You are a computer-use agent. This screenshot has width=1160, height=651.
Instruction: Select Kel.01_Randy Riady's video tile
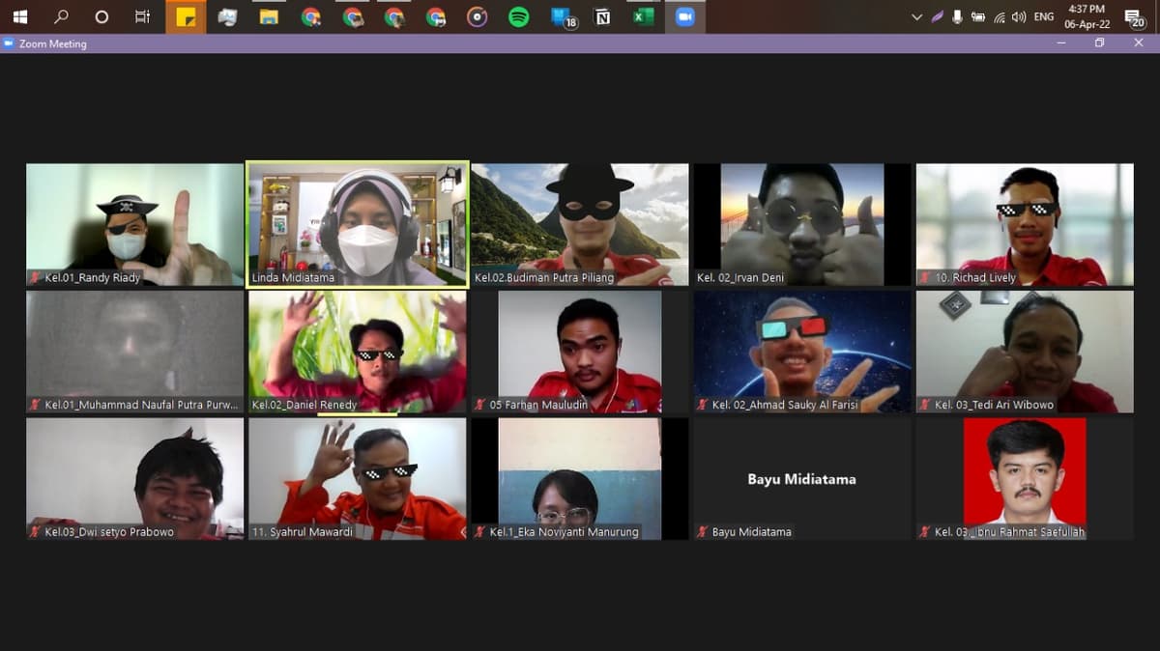[x=135, y=224]
